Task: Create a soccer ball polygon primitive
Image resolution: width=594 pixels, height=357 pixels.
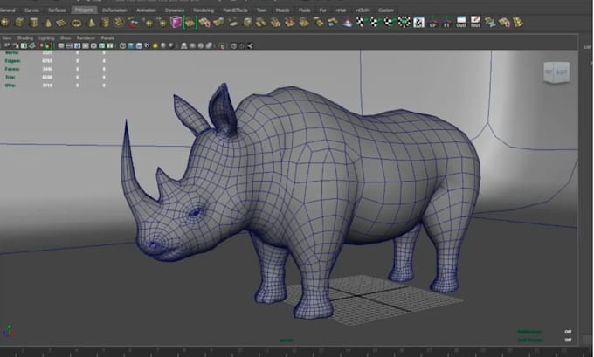Action: point(119,23)
